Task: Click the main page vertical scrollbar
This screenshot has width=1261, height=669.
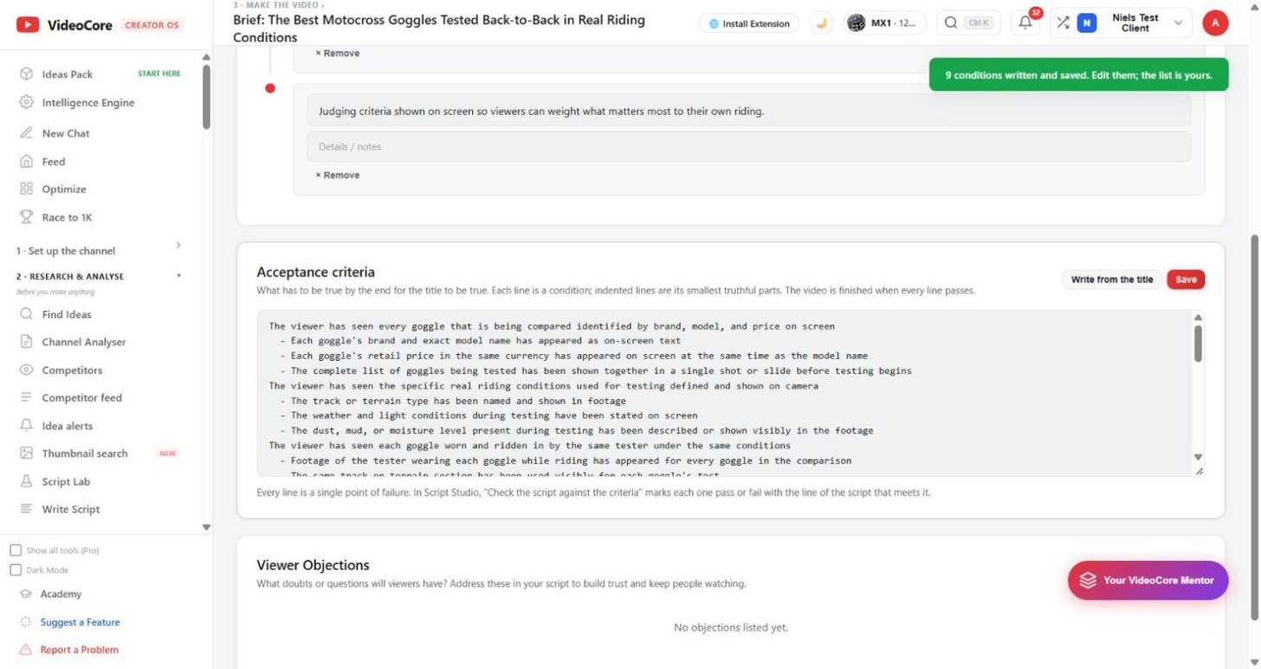Action: click(x=1253, y=427)
